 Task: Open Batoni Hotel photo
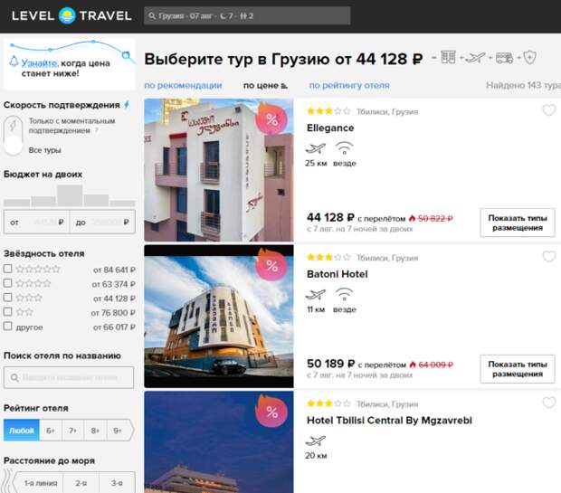coord(219,317)
